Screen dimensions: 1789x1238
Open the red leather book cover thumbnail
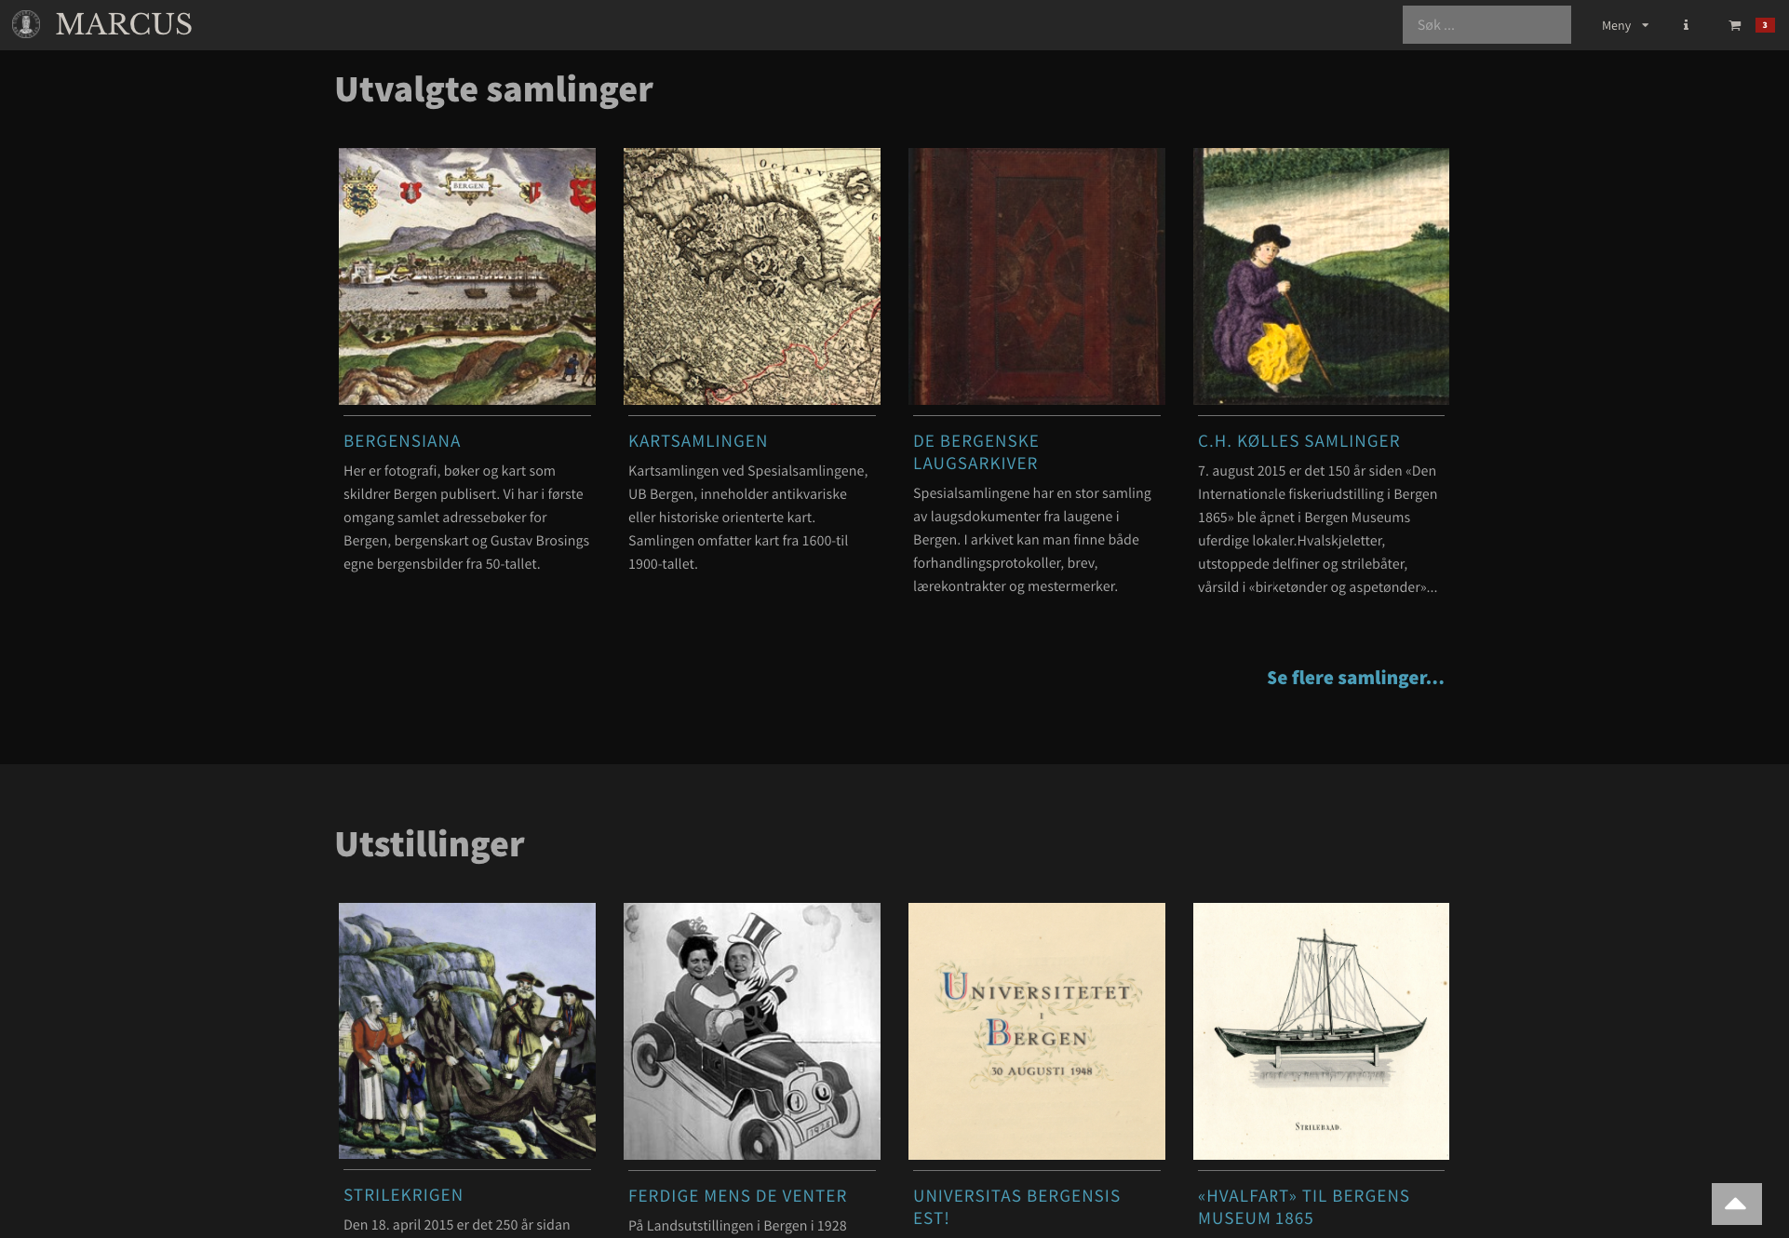[1037, 276]
